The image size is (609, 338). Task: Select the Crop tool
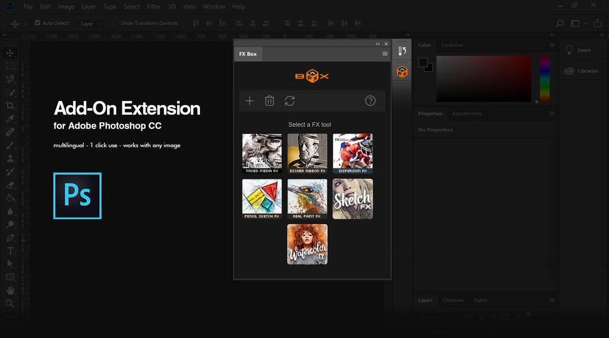tap(10, 106)
